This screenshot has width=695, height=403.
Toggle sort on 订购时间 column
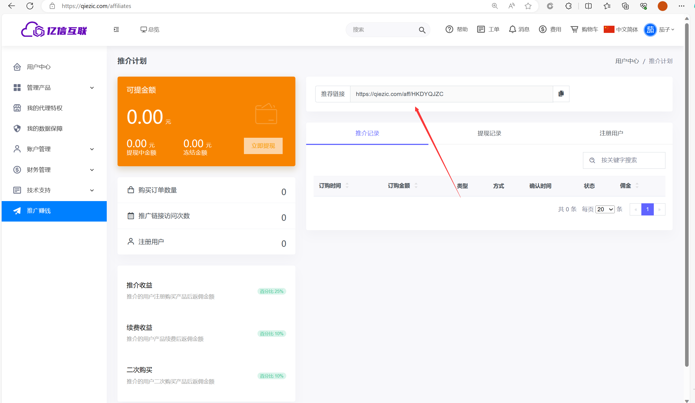(347, 186)
